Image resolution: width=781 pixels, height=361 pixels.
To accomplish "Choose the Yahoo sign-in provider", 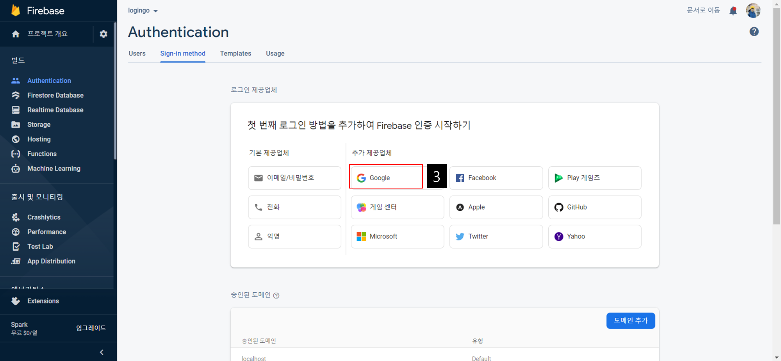I will pyautogui.click(x=595, y=237).
